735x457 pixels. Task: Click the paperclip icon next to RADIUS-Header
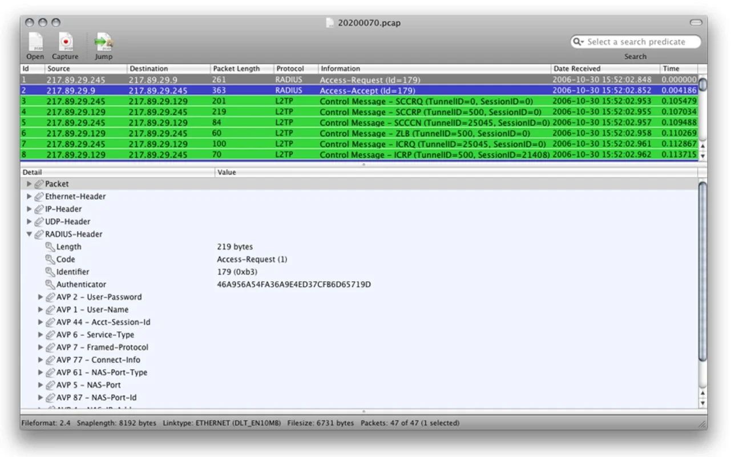click(x=39, y=234)
